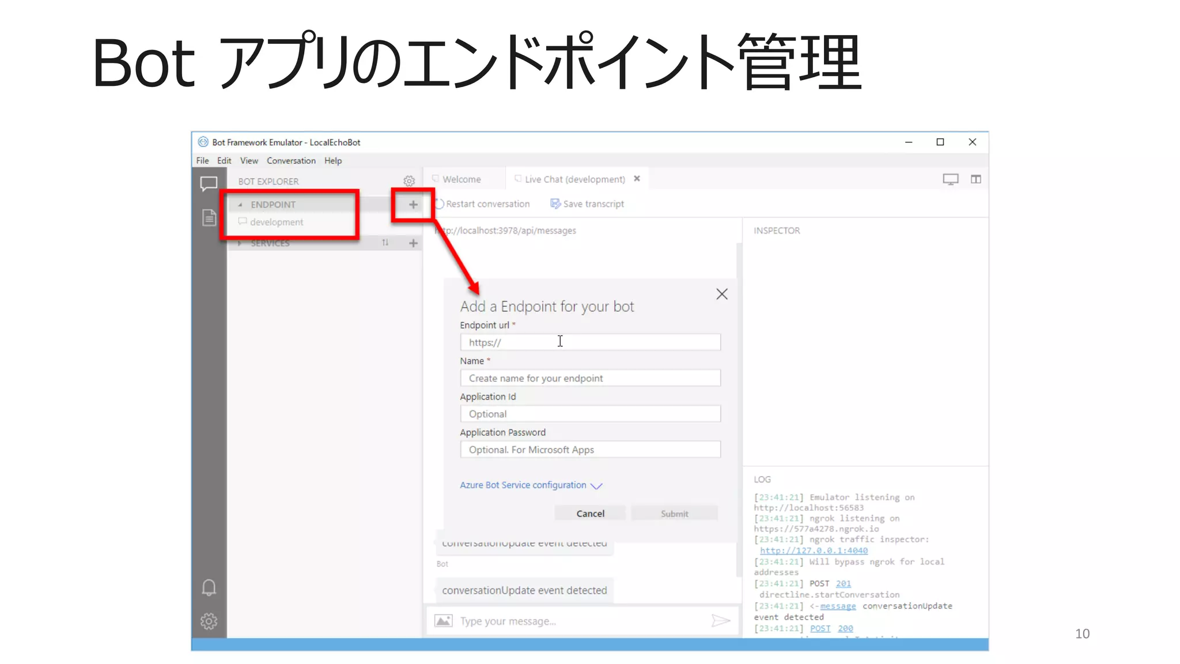Open the chat bubble icon in sidebar

tap(209, 184)
